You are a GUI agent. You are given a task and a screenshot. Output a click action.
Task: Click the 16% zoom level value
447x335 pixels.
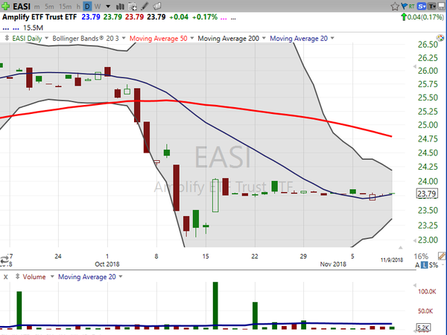[421, 256]
